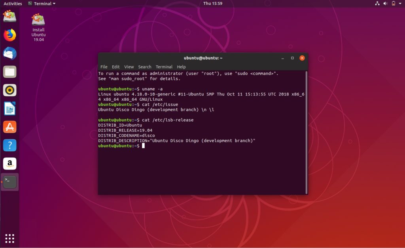Open Install Ubuntu 19.04 desktop icon
The image size is (405, 248).
pos(38,27)
